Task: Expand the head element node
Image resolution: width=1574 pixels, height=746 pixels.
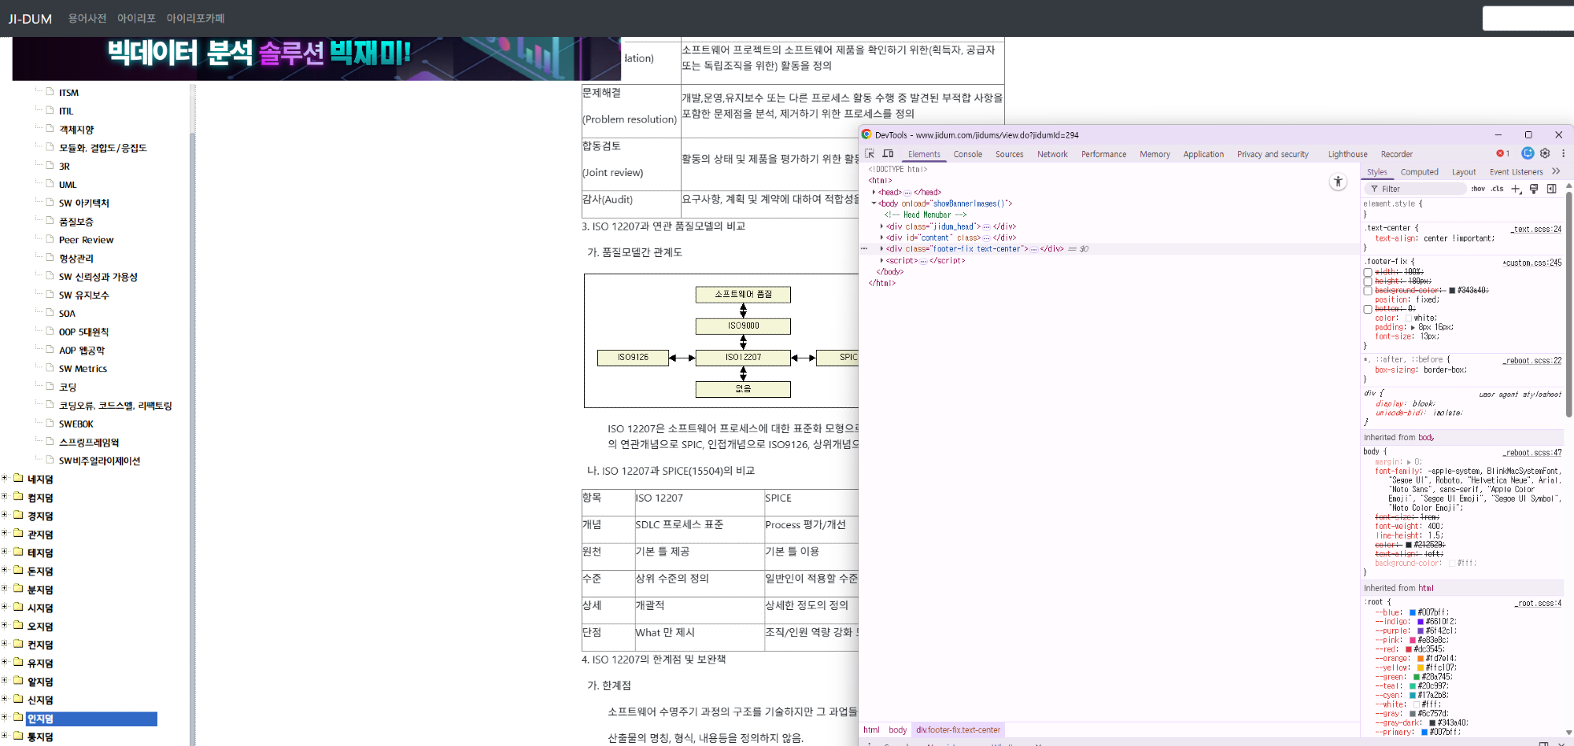Action: point(874,193)
